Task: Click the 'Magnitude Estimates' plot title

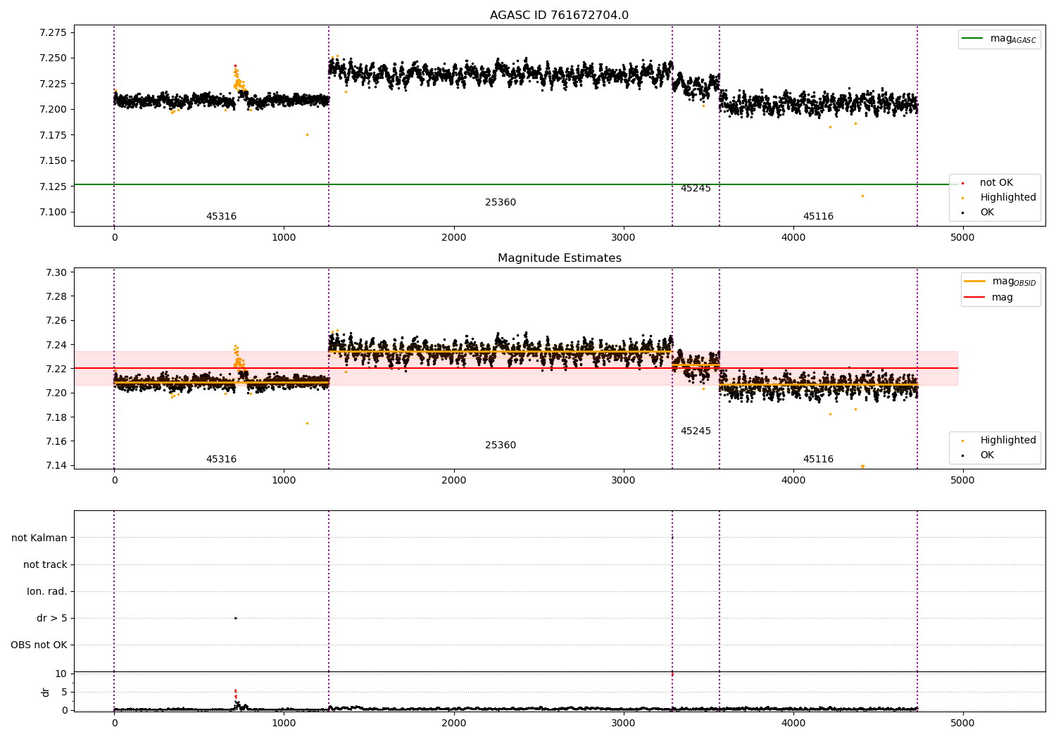Action: tap(559, 258)
